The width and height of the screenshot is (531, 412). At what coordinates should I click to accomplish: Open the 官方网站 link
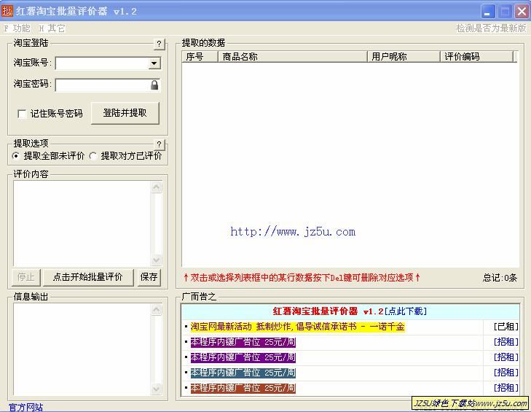click(x=25, y=407)
